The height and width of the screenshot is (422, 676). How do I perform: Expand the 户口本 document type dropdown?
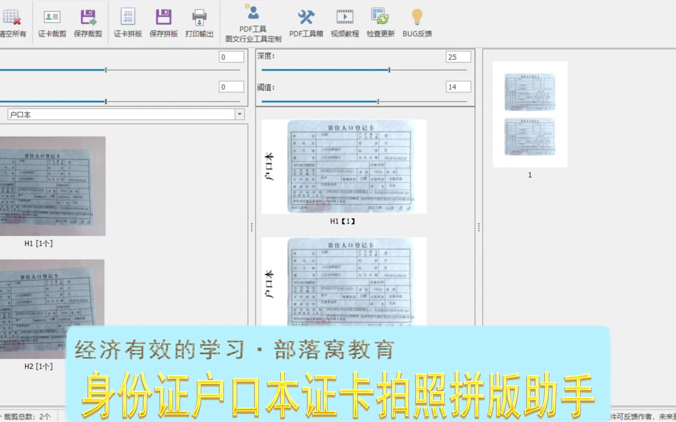click(240, 114)
